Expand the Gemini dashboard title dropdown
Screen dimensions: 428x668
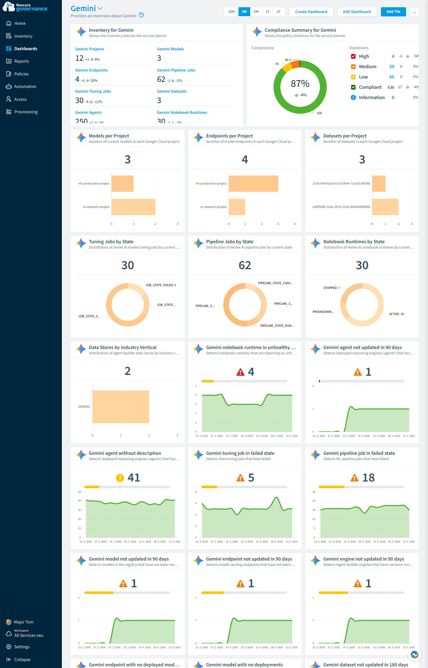[100, 8]
